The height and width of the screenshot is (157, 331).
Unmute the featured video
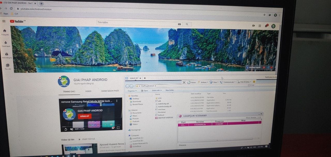pyautogui.click(x=72, y=129)
